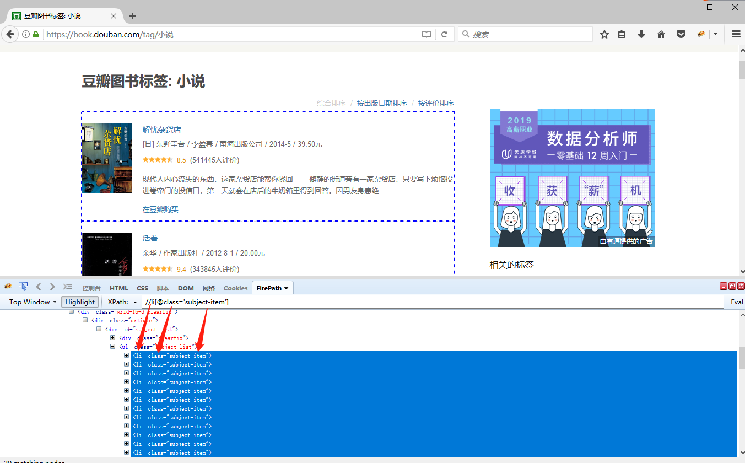Click Firebug panel history forward arrow
This screenshot has height=463, width=745.
52,287
